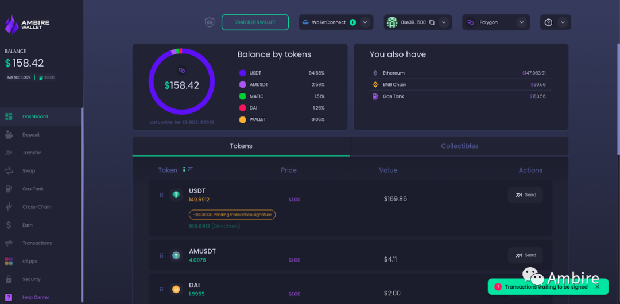Image resolution: width=620 pixels, height=304 pixels.
Task: Click the DAI token logo
Action: 176,289
